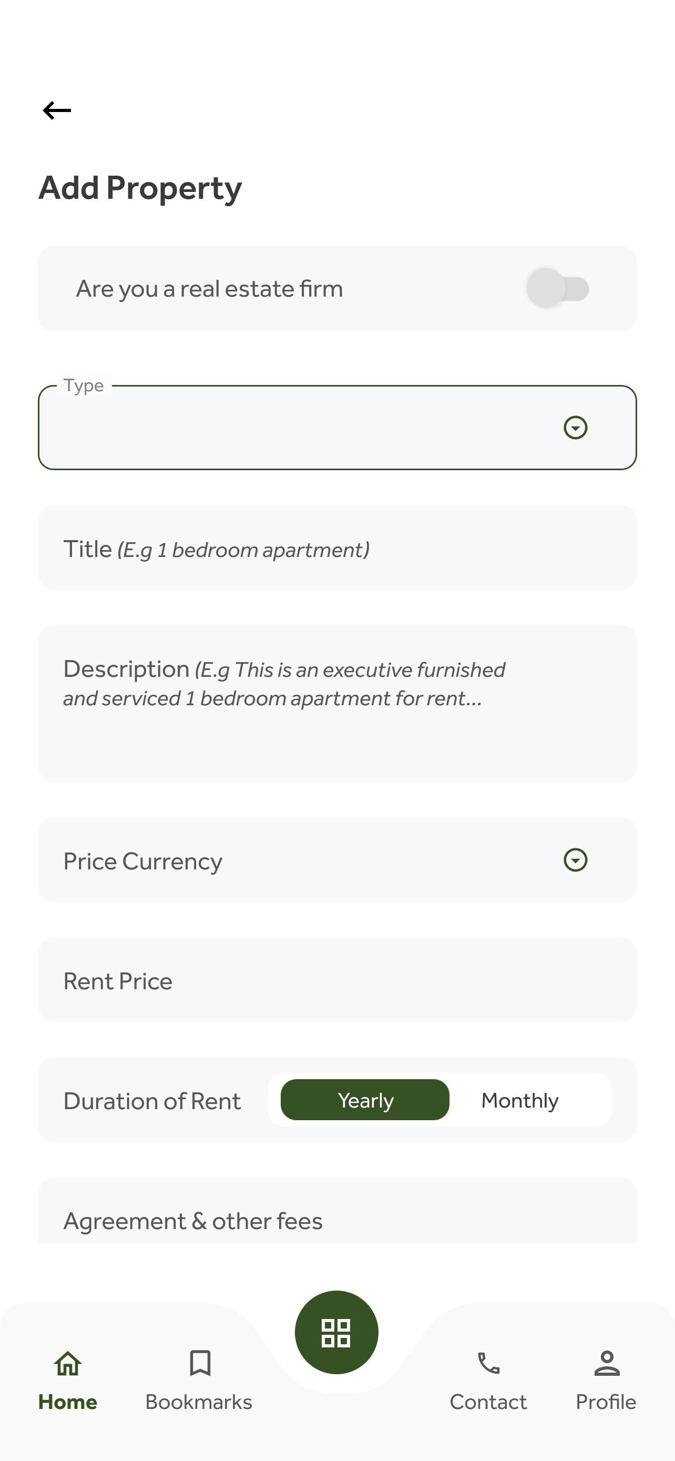Tap the Agreement & other fees field
Image resolution: width=675 pixels, height=1461 pixels.
pos(337,1220)
